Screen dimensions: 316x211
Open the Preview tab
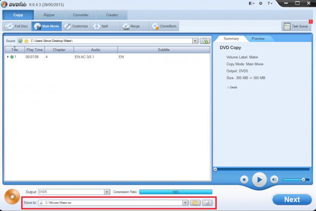point(258,38)
